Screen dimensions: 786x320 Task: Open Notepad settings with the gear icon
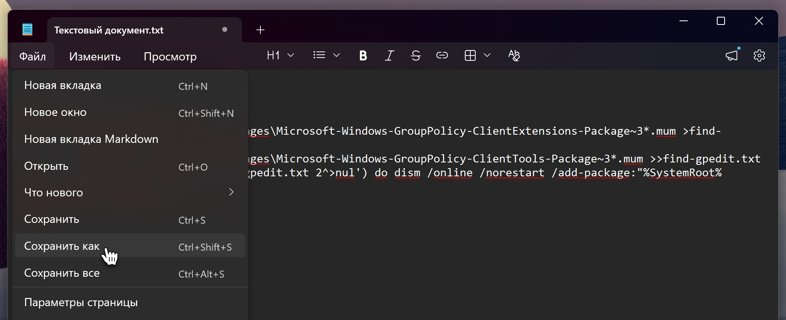[759, 56]
